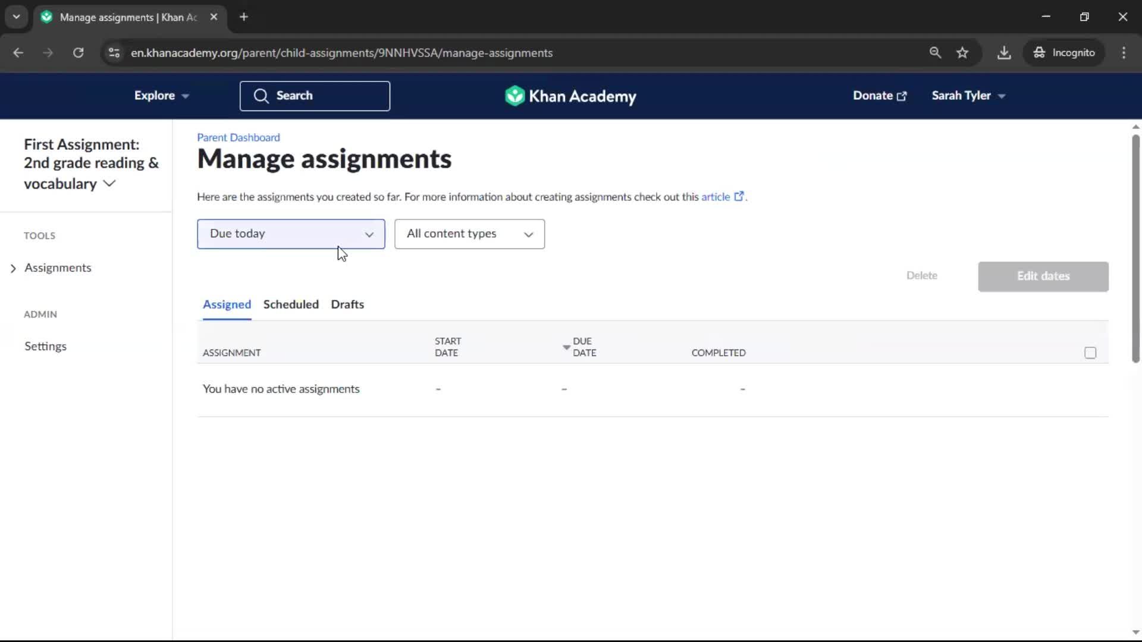This screenshot has width=1142, height=642.
Task: Click the external link icon next to article
Action: pyautogui.click(x=739, y=196)
